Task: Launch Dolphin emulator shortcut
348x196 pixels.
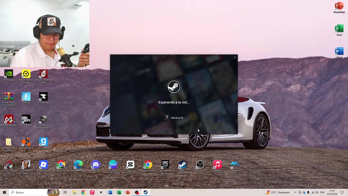Action: tap(235, 166)
